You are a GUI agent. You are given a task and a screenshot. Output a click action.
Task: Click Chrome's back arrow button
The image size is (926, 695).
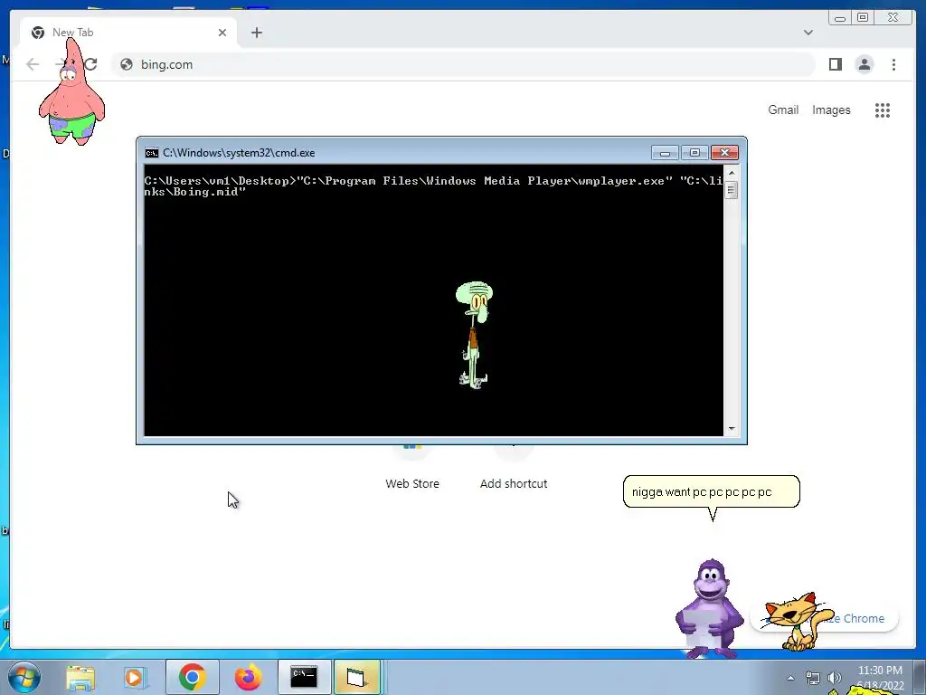[x=33, y=64]
